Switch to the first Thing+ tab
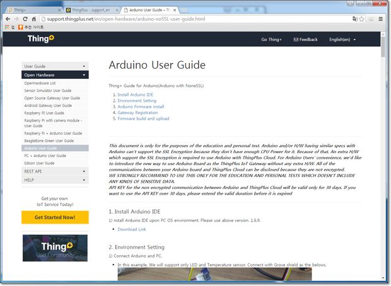Viewport: 391px width, 286px height. pyautogui.click(x=32, y=10)
